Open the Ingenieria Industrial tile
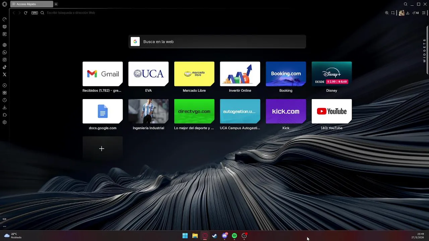 tap(148, 111)
